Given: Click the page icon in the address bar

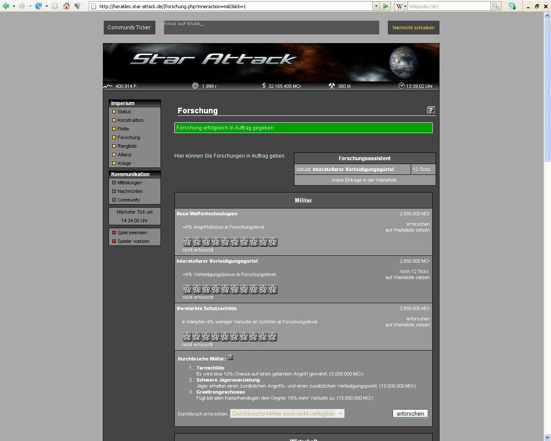Looking at the screenshot, I should 94,6.
